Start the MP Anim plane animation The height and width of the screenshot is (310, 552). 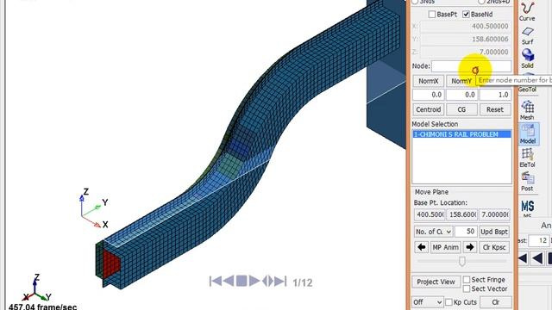click(x=445, y=247)
